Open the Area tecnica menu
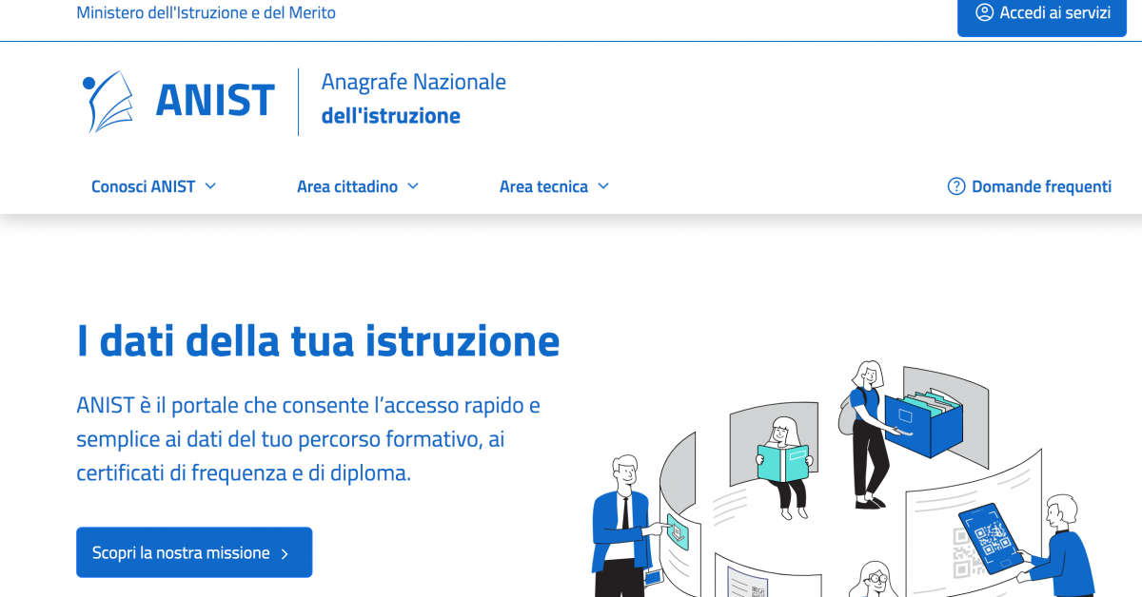The width and height of the screenshot is (1142, 597). pyautogui.click(x=554, y=186)
